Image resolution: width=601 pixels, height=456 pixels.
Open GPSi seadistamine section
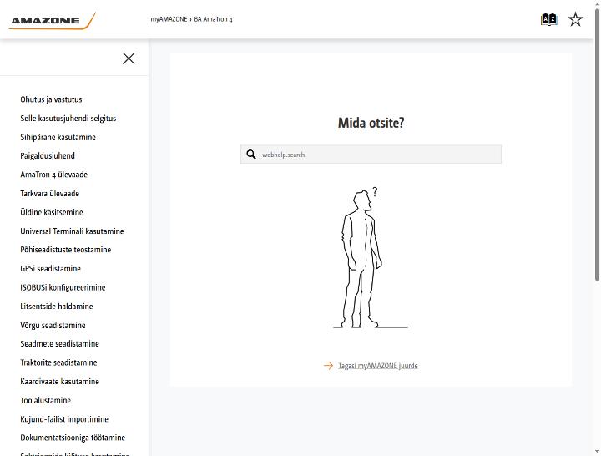click(x=51, y=268)
